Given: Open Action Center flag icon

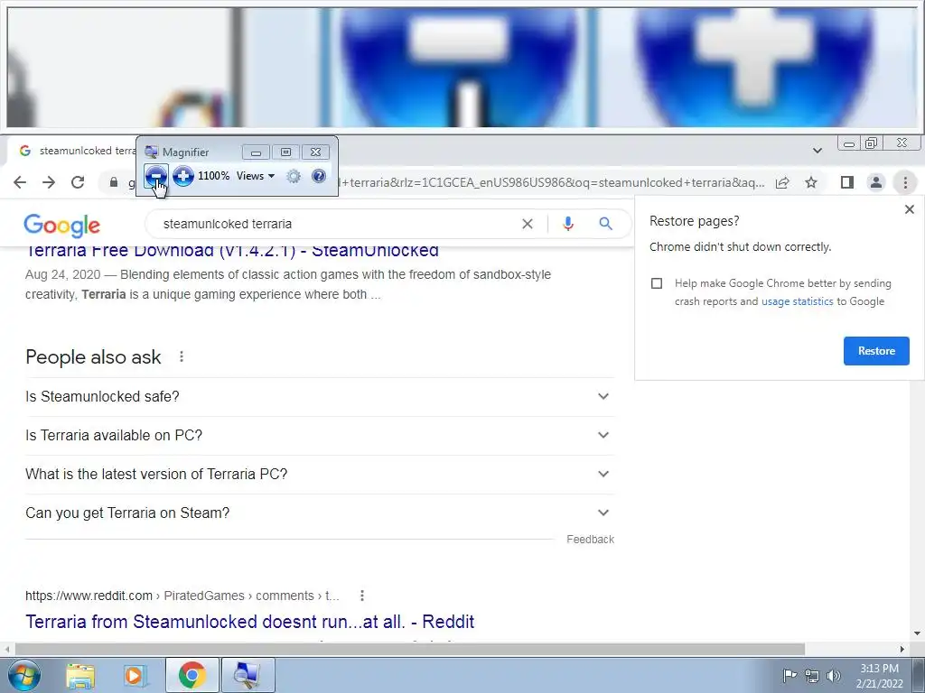Looking at the screenshot, I should (x=790, y=675).
